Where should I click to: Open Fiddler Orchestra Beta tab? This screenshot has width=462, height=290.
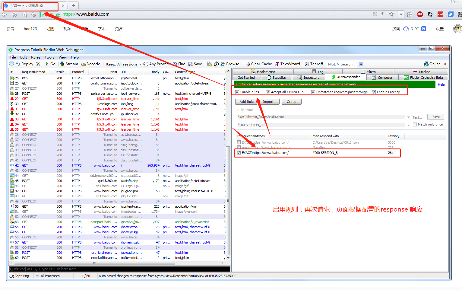pyautogui.click(x=423, y=78)
